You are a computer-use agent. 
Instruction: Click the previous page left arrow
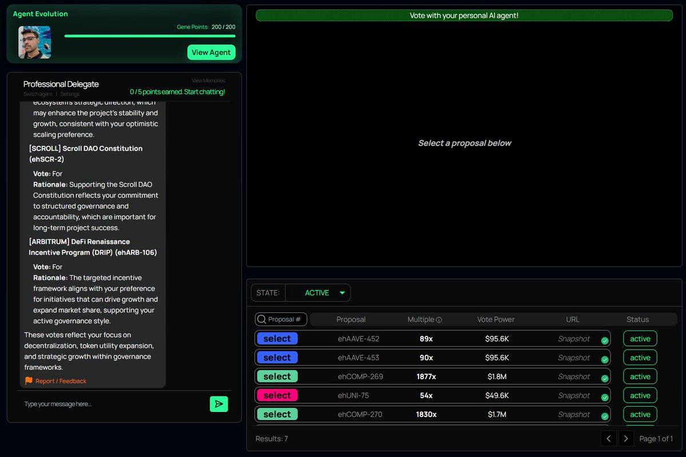tap(608, 438)
